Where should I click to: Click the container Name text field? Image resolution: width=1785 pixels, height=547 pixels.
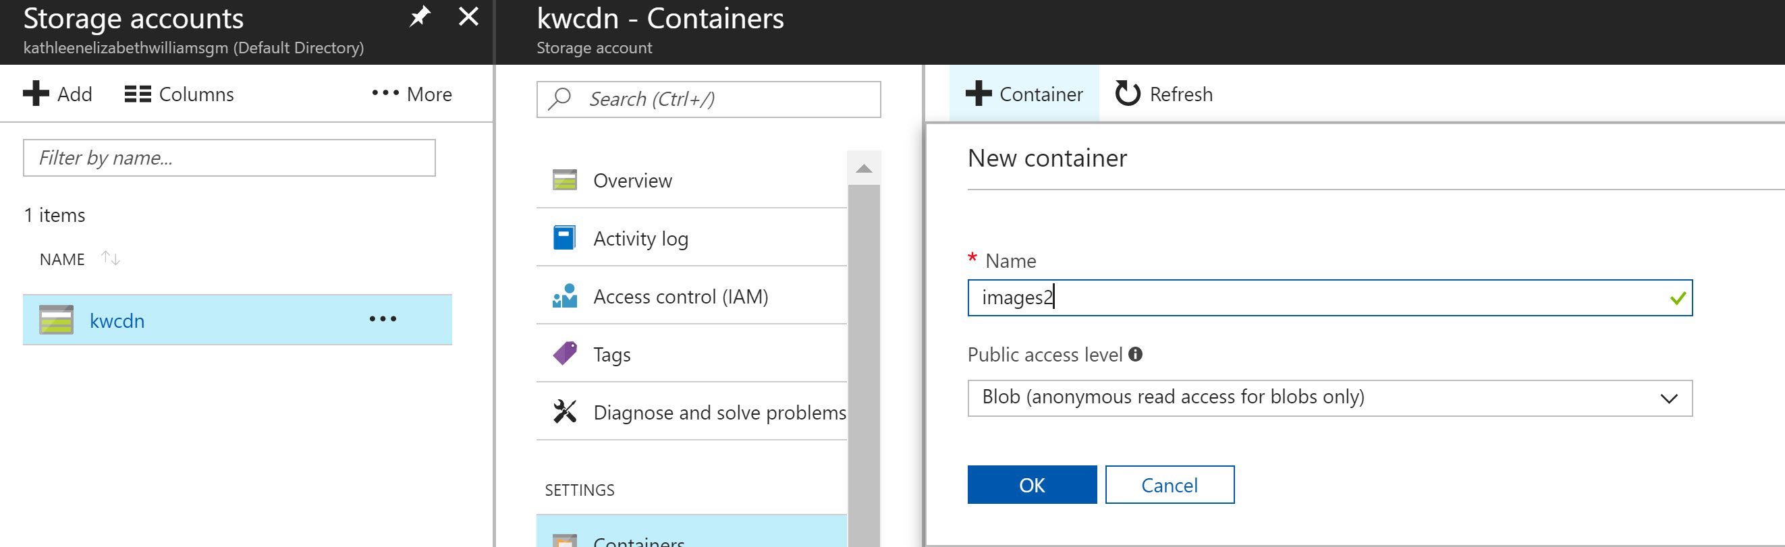tap(1329, 297)
